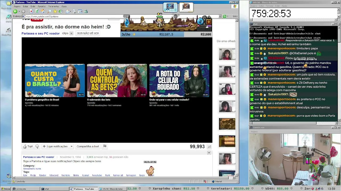This screenshot has width=341, height=191.
Task: Open the Arquivo menu in Internet Explorer
Action: point(17,6)
